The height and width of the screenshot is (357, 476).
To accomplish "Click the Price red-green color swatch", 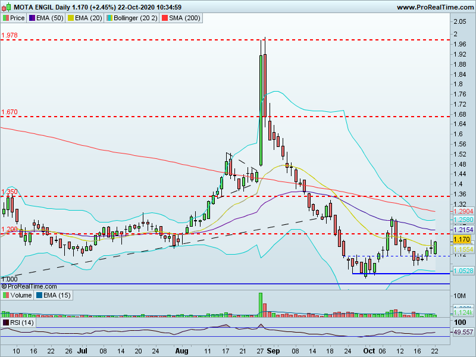I will (x=6, y=18).
